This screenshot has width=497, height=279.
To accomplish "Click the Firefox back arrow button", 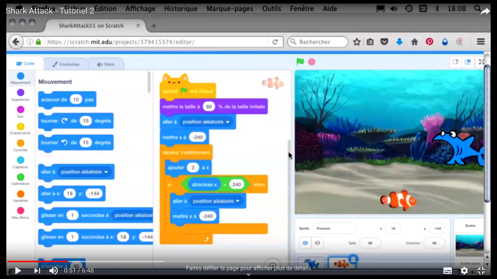I will pos(16,42).
